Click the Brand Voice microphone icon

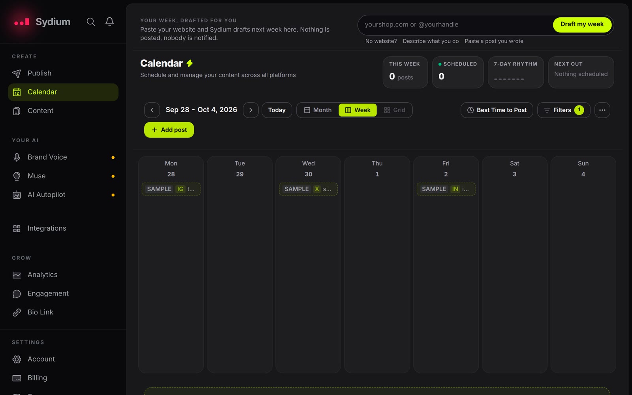pos(17,157)
